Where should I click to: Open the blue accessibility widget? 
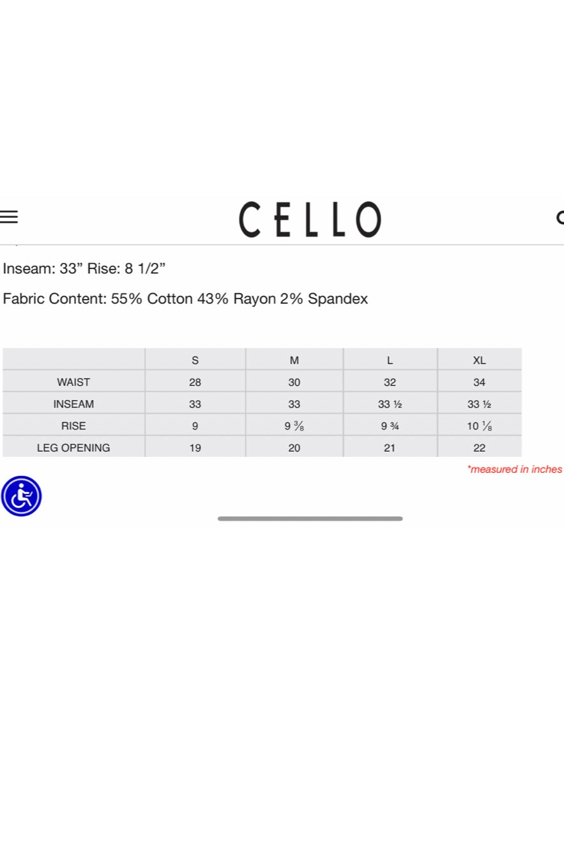[21, 496]
